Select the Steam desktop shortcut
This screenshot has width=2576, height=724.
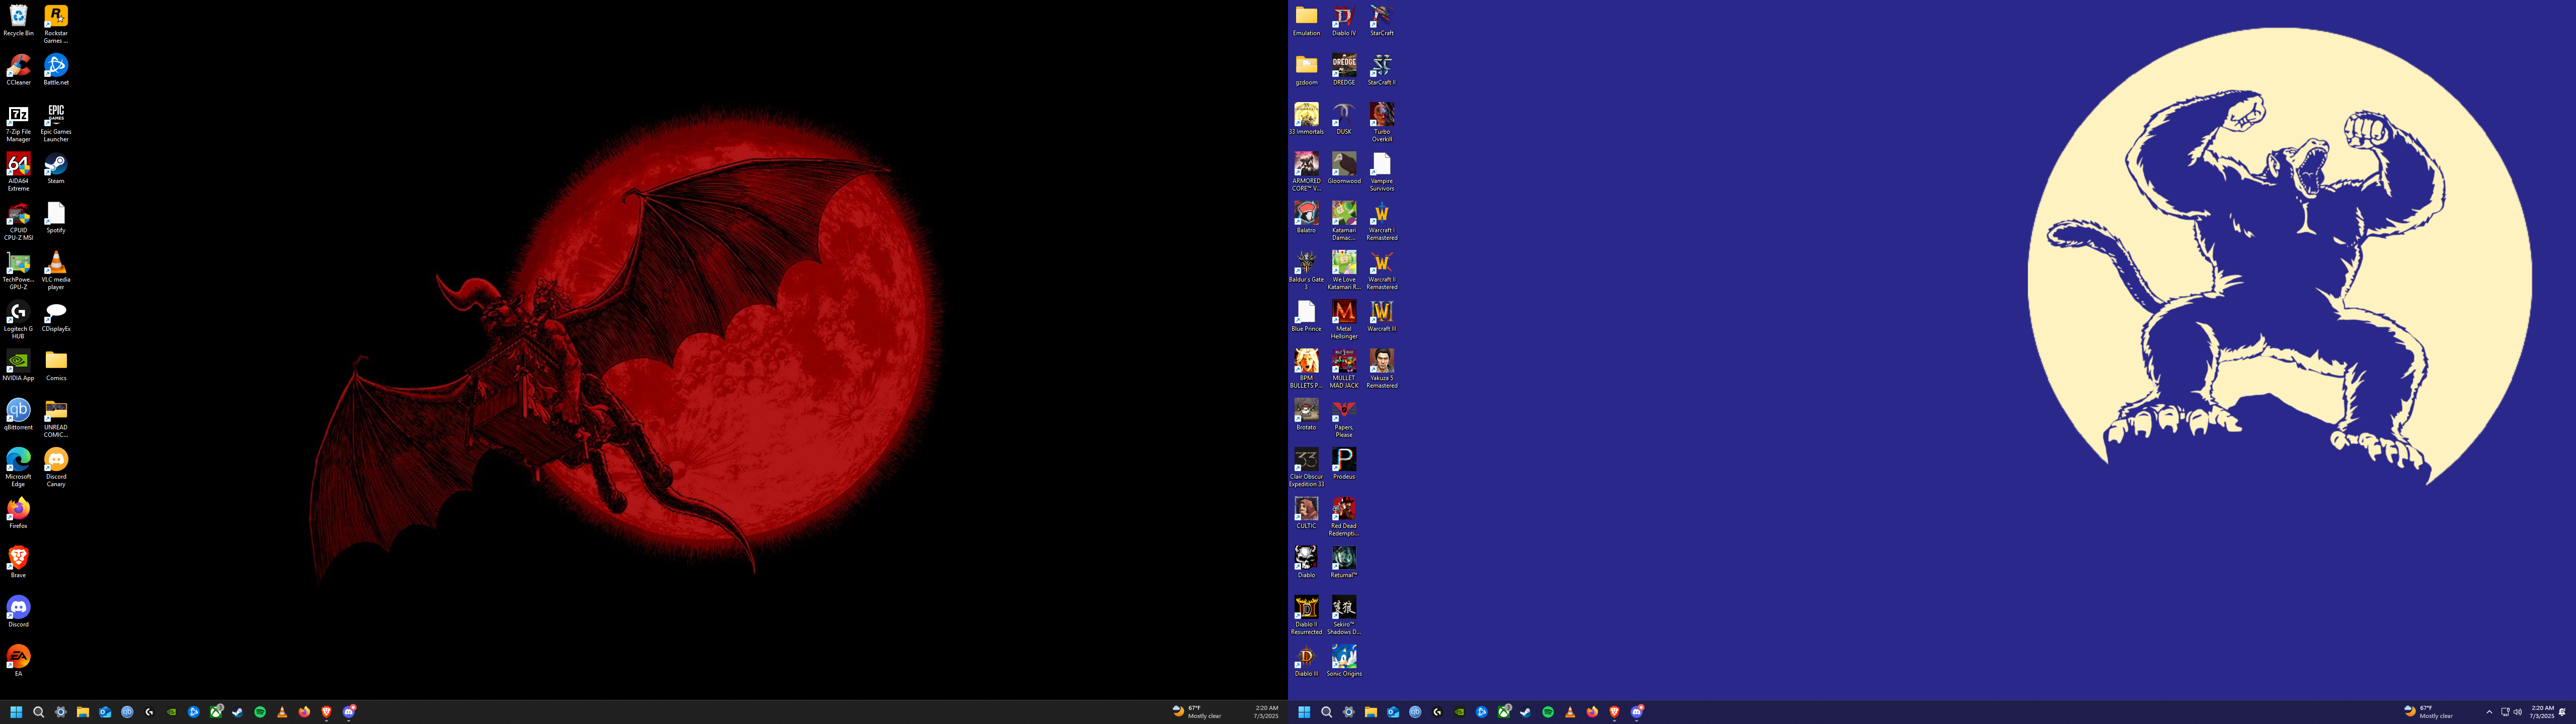pos(56,168)
